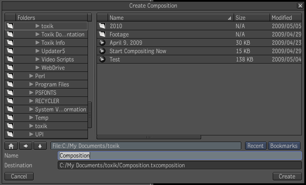The width and height of the screenshot is (306, 185).
Task: Open the Recent locations list
Action: [255, 146]
